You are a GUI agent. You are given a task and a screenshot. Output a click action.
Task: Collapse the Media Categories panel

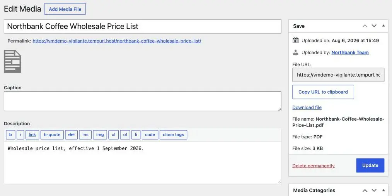(383, 191)
